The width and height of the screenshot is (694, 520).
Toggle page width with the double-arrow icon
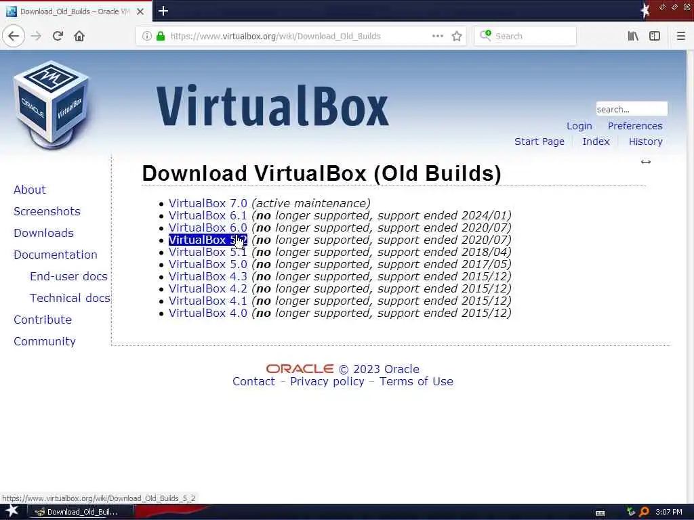click(646, 162)
